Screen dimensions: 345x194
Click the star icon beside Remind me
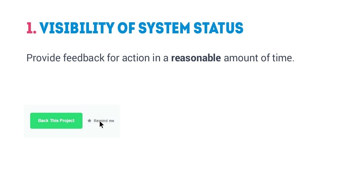pyautogui.click(x=89, y=121)
